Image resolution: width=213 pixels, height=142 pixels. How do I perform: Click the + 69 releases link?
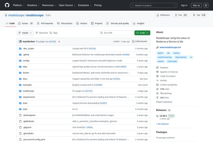(162, 124)
